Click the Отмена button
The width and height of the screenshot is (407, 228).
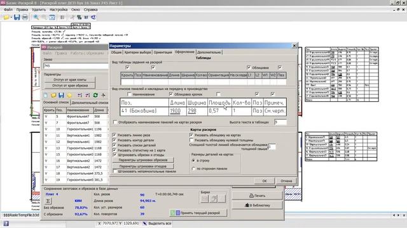(x=286, y=181)
